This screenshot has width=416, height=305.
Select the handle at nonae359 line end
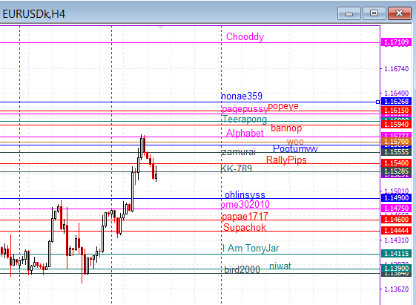click(x=377, y=102)
